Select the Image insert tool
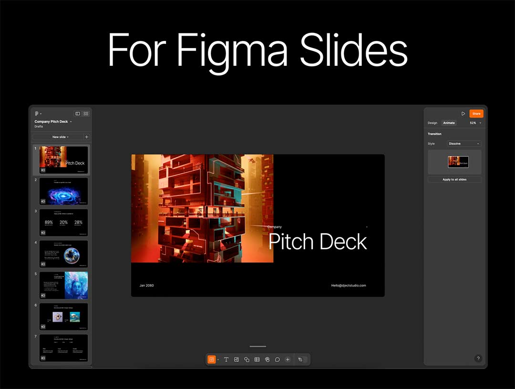 point(237,359)
